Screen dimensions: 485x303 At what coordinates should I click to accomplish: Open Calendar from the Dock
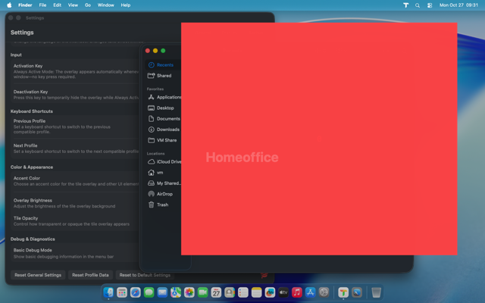[216, 292]
